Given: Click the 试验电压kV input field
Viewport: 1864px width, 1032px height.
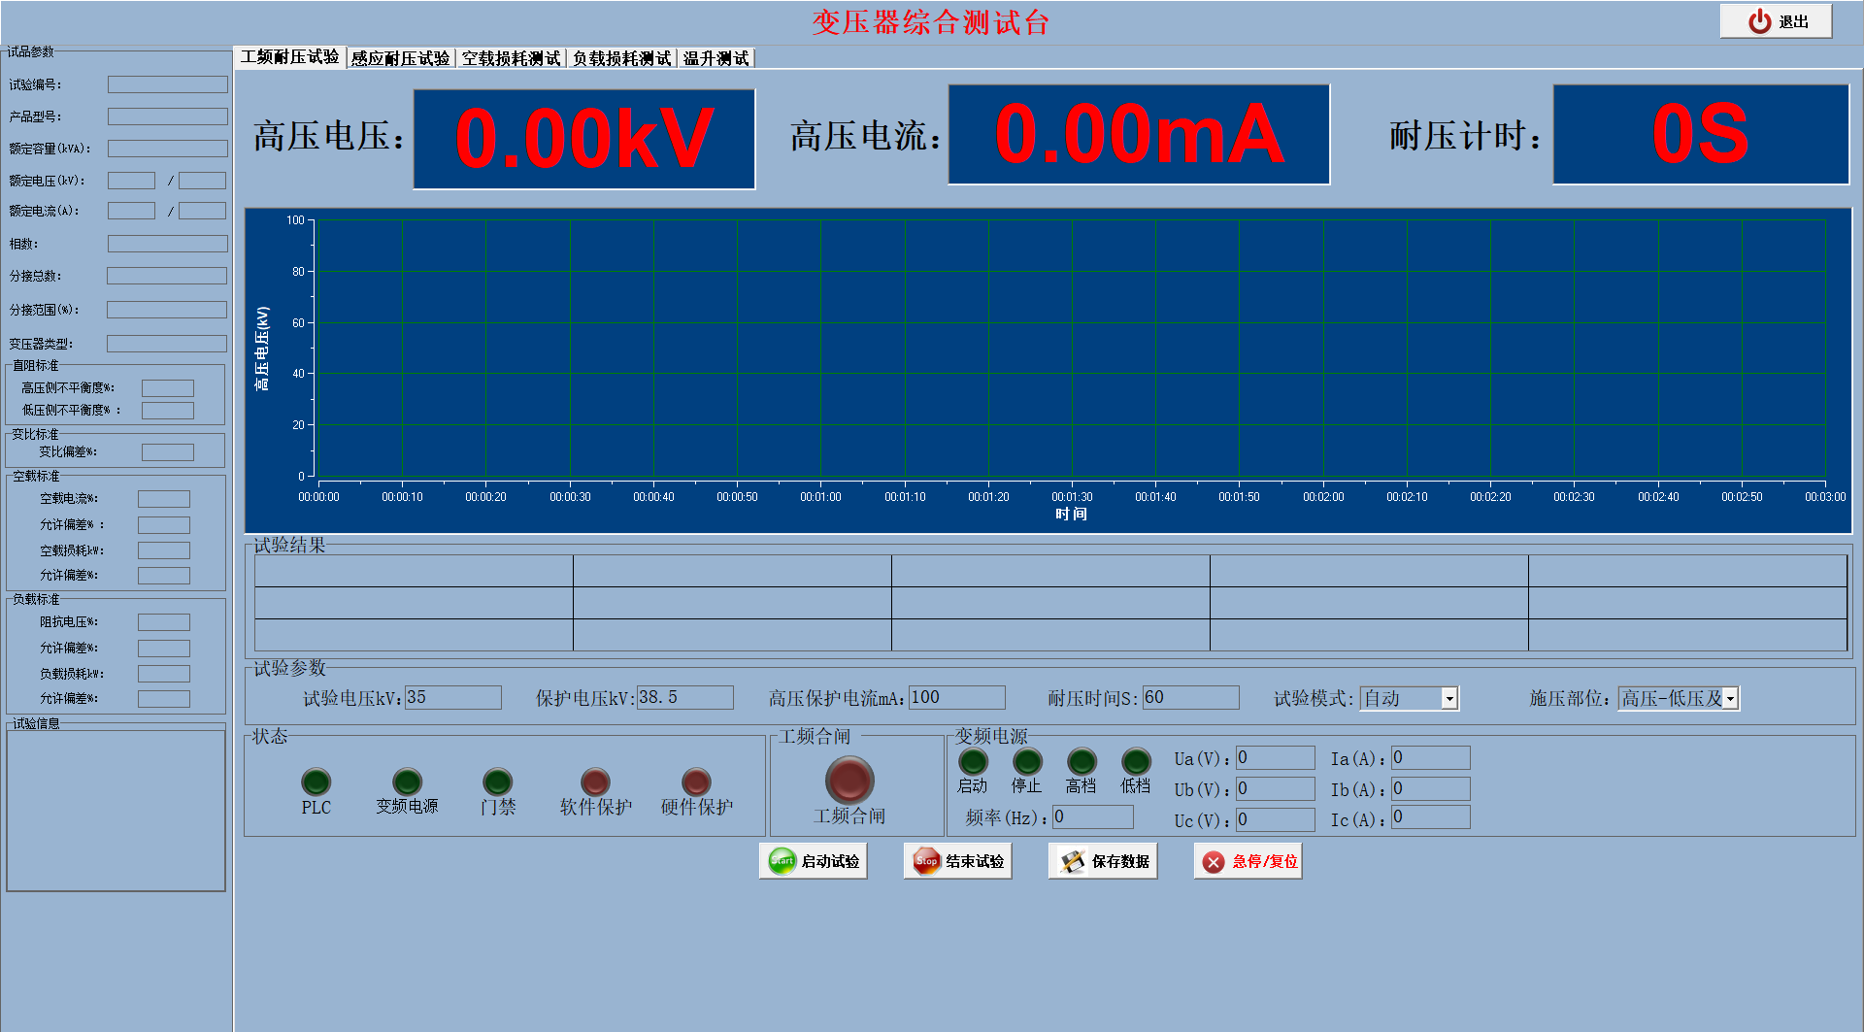Looking at the screenshot, I should pos(453,697).
